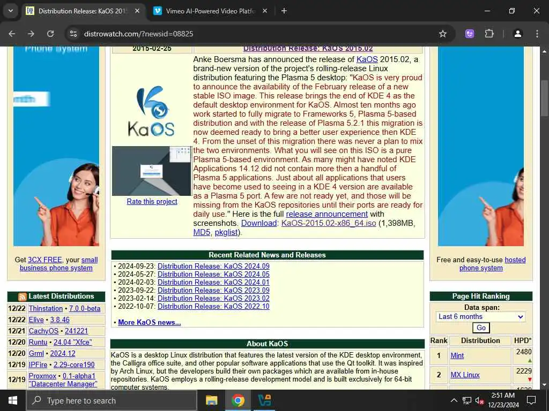The width and height of the screenshot is (549, 411).
Task: Click the Chrome taskbar icon
Action: (x=238, y=400)
